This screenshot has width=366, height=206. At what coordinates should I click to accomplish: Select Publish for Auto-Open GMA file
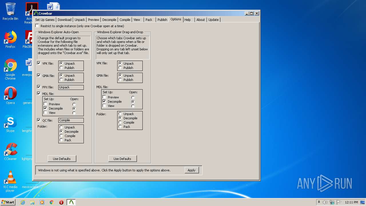click(61, 80)
